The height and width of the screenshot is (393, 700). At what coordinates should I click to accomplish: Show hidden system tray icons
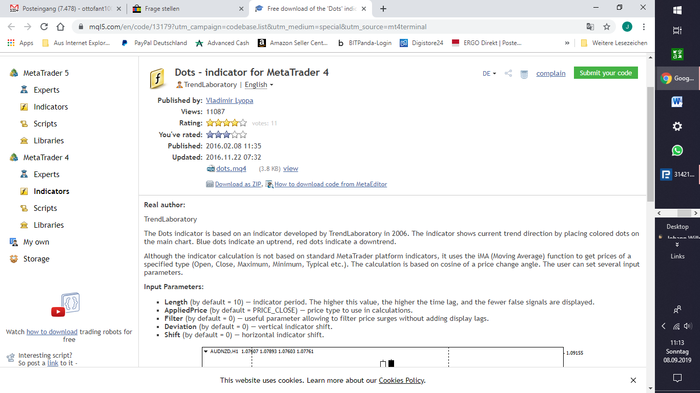tap(664, 326)
